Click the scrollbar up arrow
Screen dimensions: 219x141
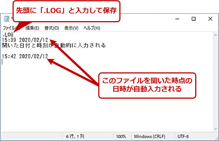pyautogui.click(x=216, y=35)
